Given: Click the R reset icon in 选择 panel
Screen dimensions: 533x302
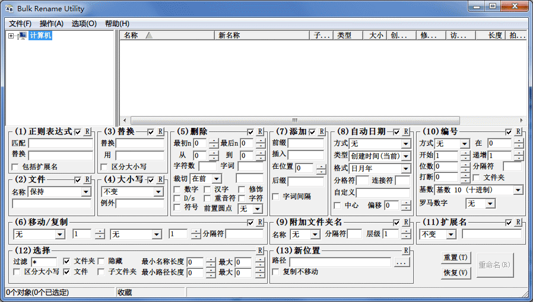Looking at the screenshot, I should (260, 250).
